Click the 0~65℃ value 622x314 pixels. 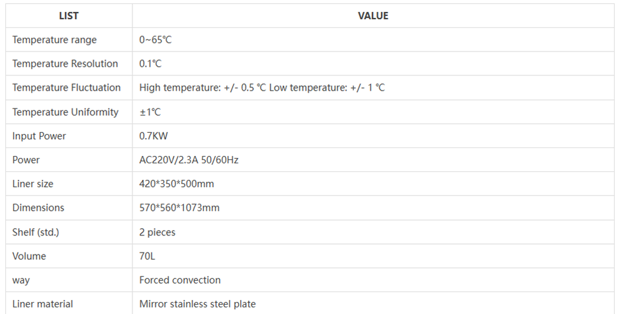(x=155, y=40)
